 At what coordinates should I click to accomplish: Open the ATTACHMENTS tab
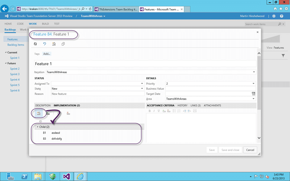click(212, 105)
